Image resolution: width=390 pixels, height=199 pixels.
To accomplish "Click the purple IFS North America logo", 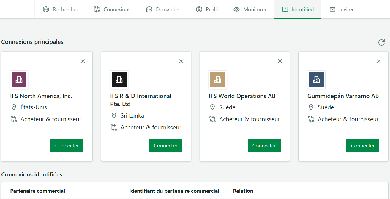I will (x=19, y=80).
